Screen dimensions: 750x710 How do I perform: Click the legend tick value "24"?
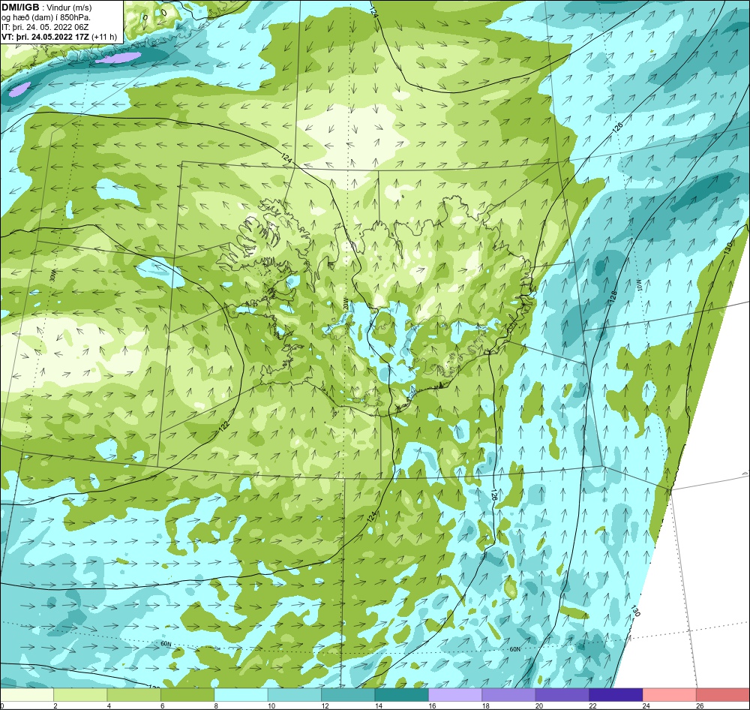tap(646, 705)
